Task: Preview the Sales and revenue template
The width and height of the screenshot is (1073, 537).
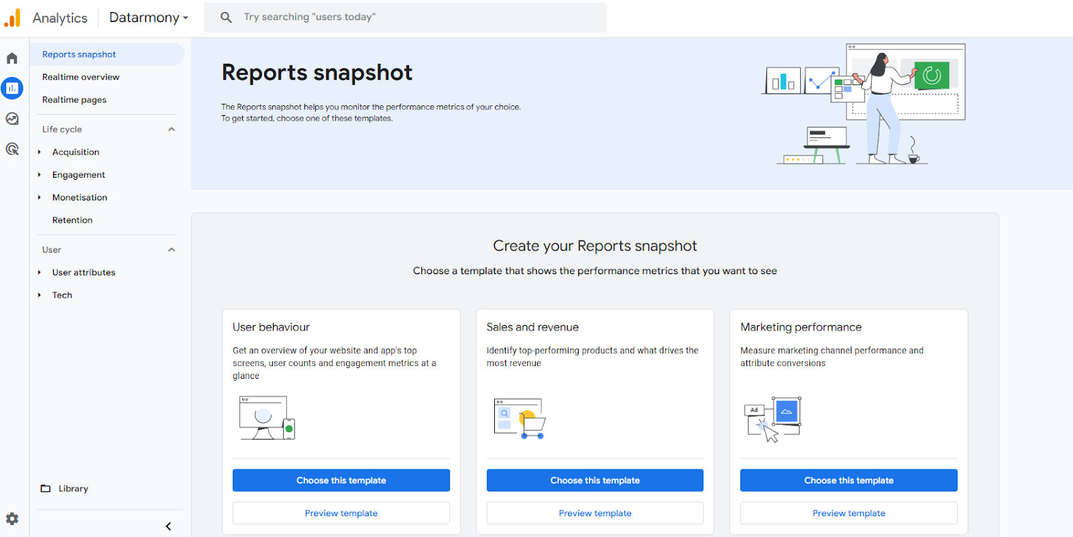Action: tap(595, 513)
